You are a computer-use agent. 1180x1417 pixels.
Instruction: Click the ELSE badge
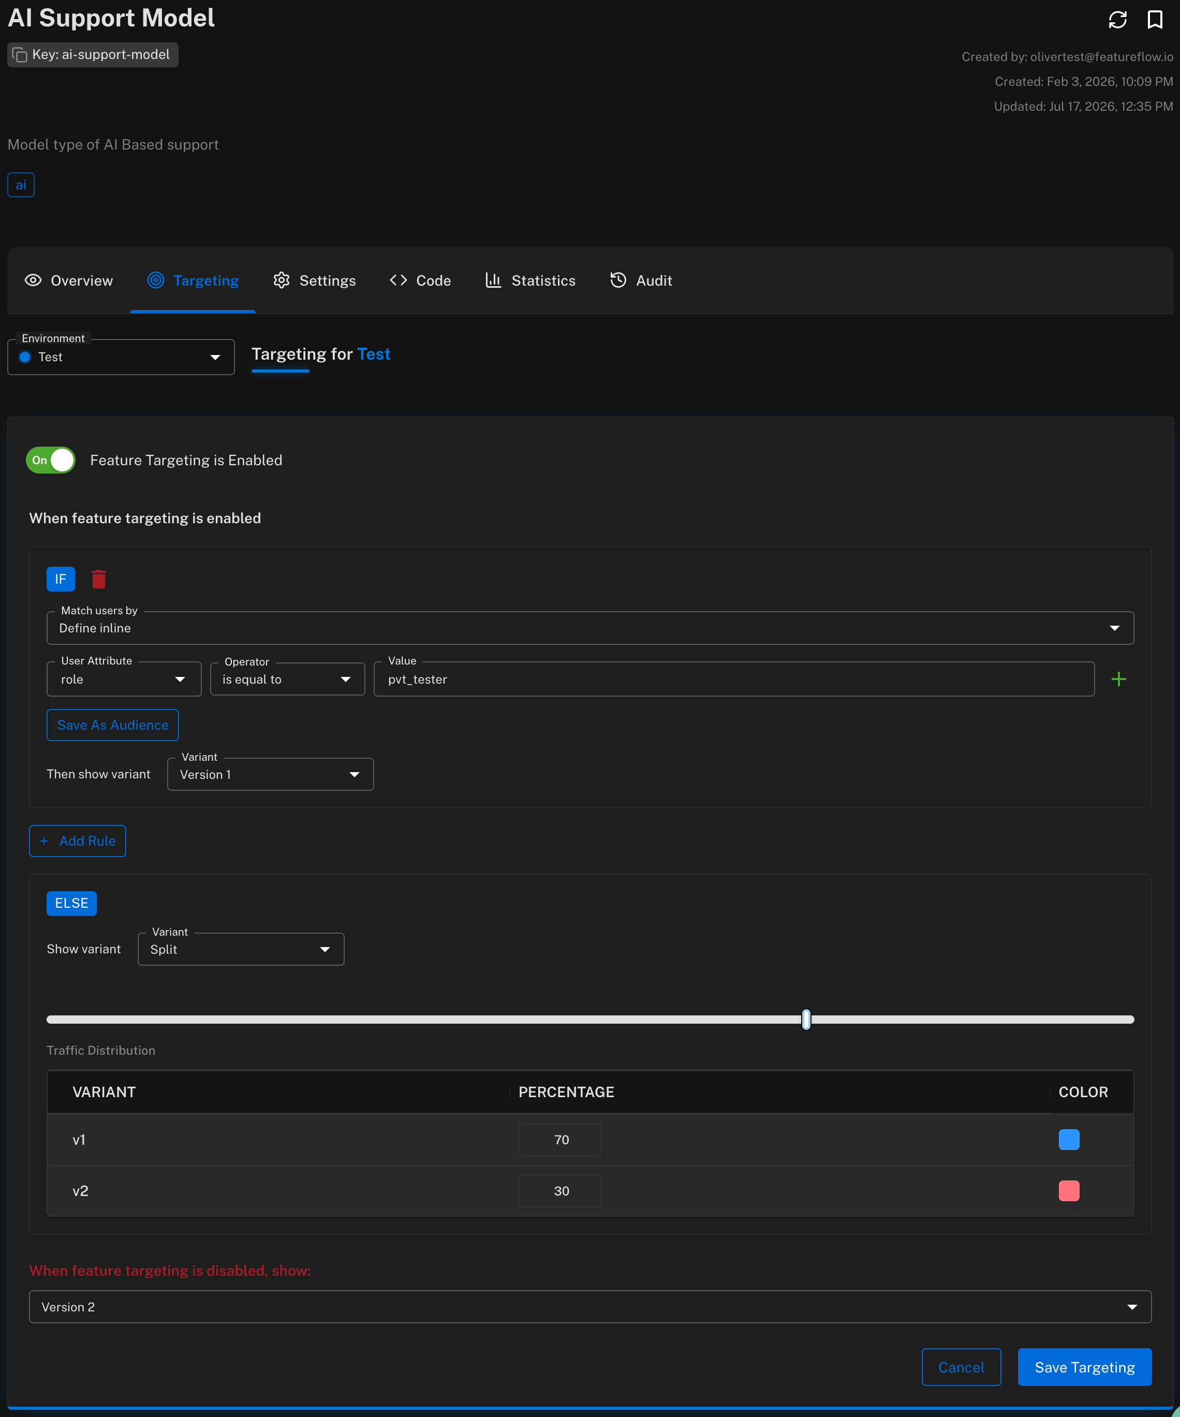point(71,903)
